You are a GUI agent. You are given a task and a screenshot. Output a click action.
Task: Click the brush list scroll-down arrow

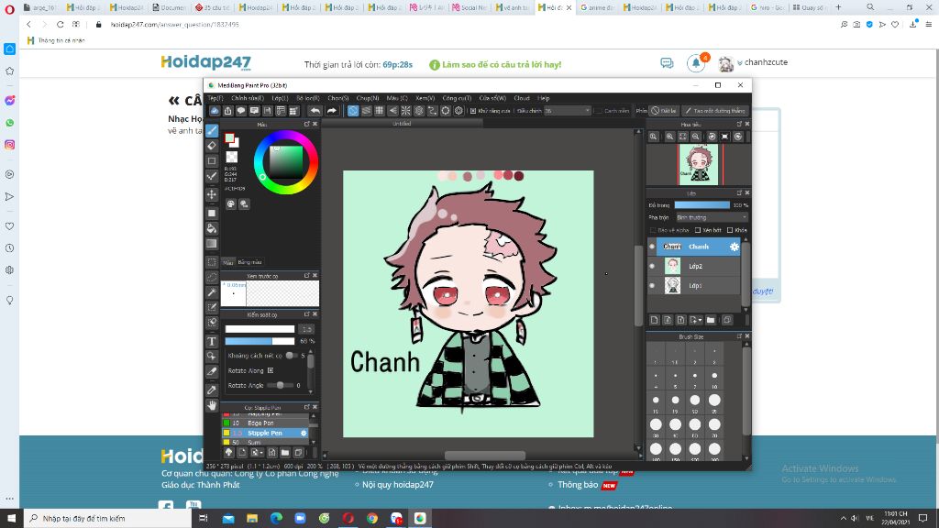pos(314,442)
